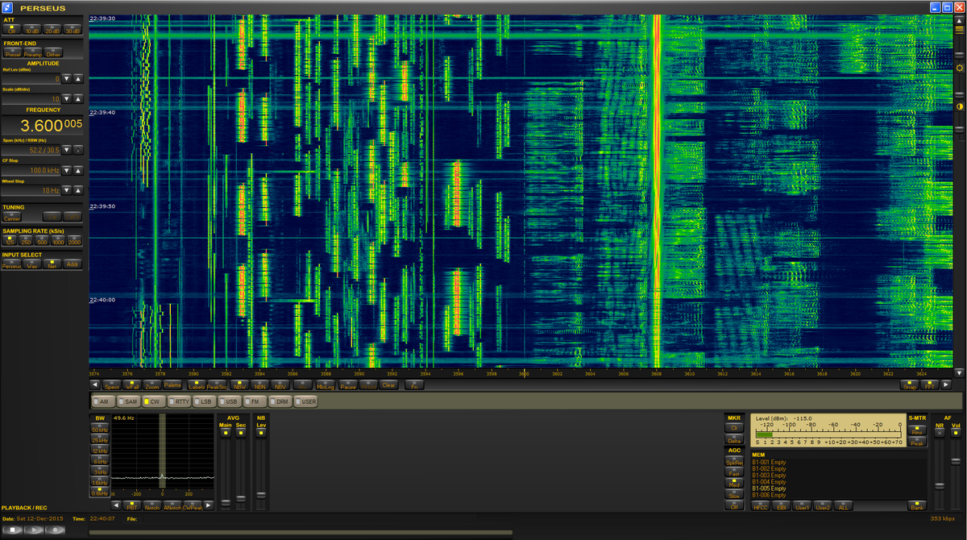The height and width of the screenshot is (540, 967).
Task: Set bandwidth to 50 kHz
Action: 100,430
